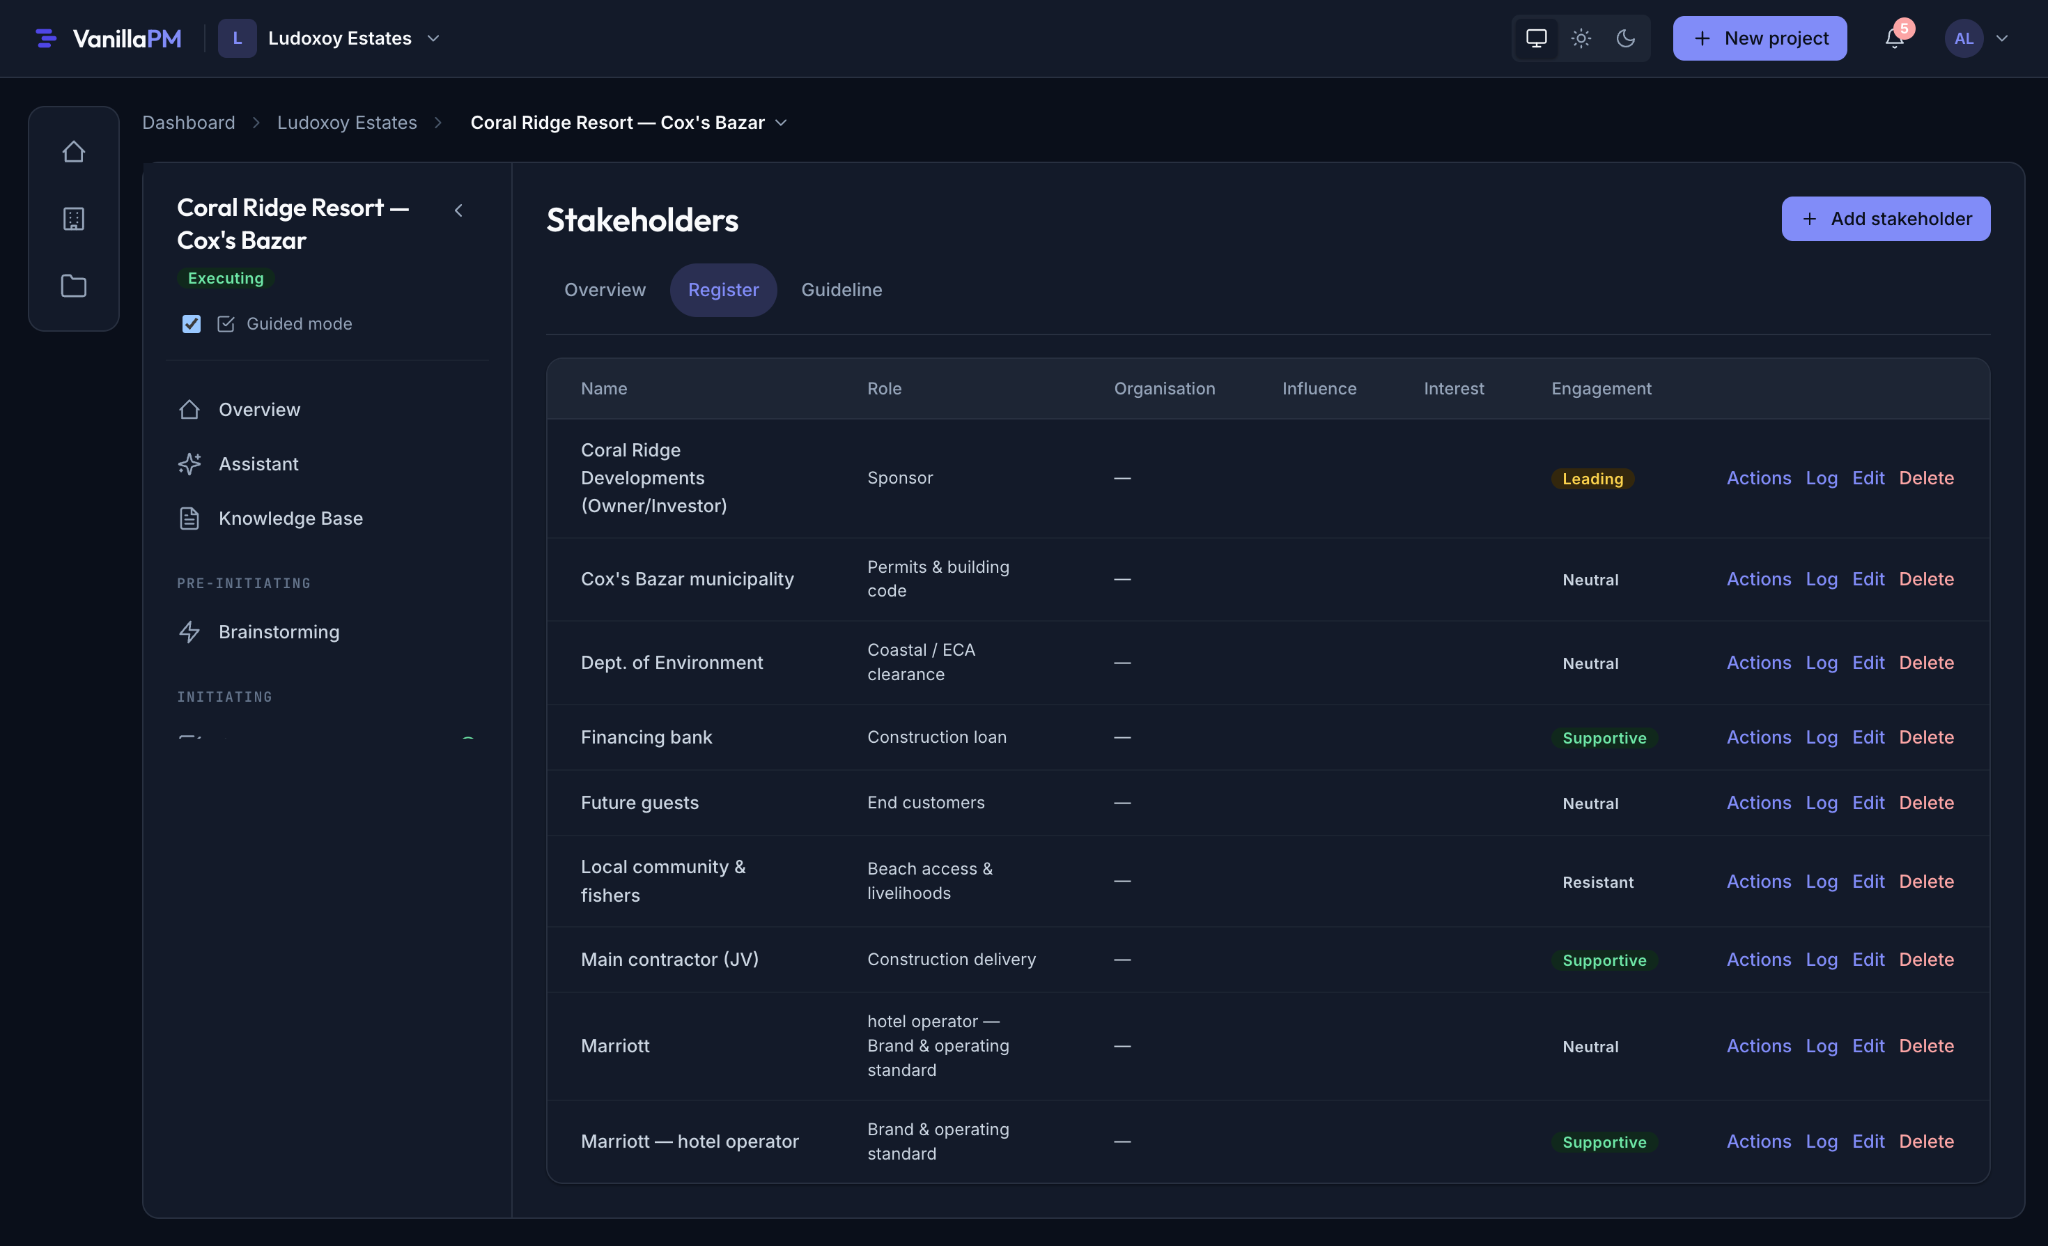
Task: Click the VanillaPM logo icon
Action: click(47, 38)
